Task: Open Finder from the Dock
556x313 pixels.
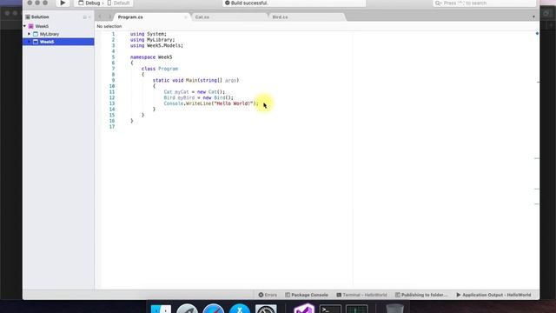Action: (161, 309)
